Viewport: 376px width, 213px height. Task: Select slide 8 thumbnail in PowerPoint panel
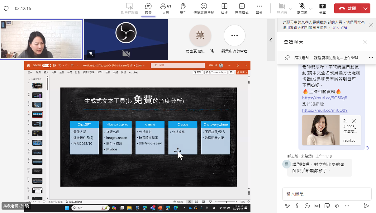tap(37, 152)
